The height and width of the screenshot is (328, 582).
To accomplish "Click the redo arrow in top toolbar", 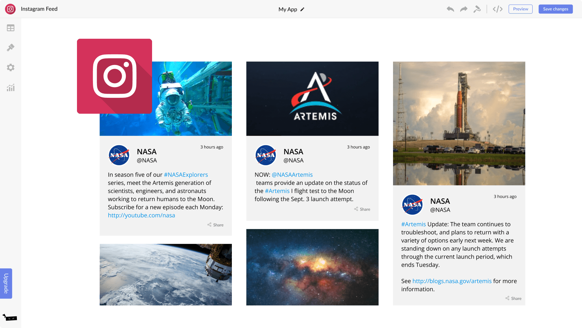I will [x=464, y=9].
